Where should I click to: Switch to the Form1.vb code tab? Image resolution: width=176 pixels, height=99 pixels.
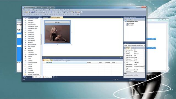click(45, 17)
